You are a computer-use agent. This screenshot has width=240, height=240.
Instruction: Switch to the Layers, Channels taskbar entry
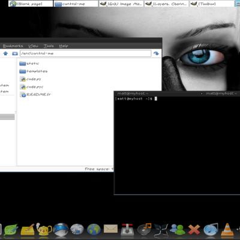166,4
